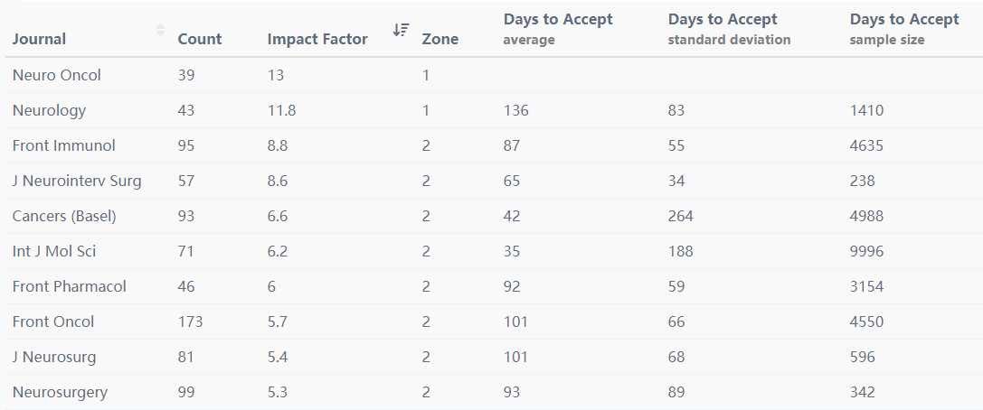Select the Cancers (Basel) journal entry
Screen dimensions: 983x410
point(64,217)
